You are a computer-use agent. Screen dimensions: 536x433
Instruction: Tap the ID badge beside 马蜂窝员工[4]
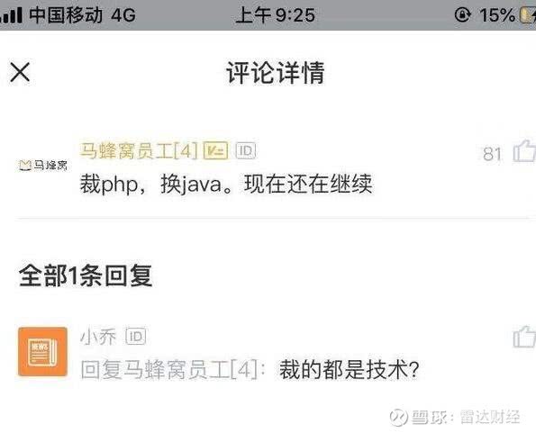(x=246, y=150)
